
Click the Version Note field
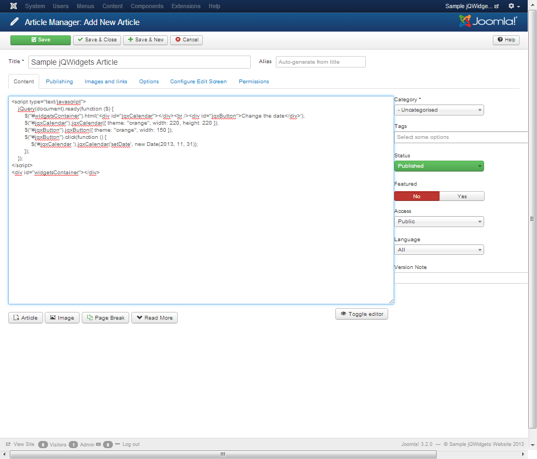[461, 278]
